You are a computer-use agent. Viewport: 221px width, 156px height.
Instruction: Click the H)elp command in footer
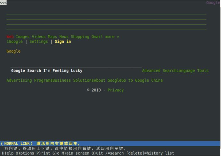coord(8,153)
